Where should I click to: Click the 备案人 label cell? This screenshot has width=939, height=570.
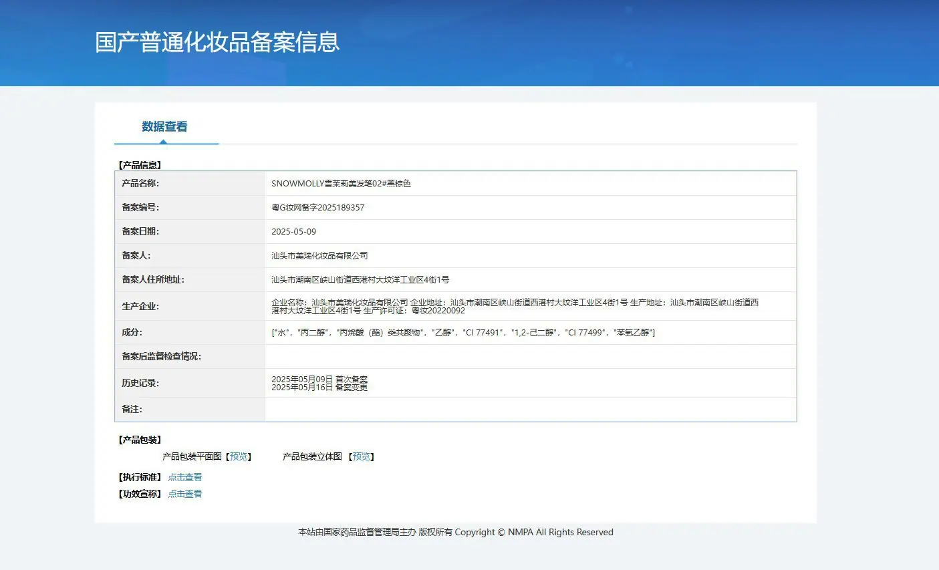point(190,255)
